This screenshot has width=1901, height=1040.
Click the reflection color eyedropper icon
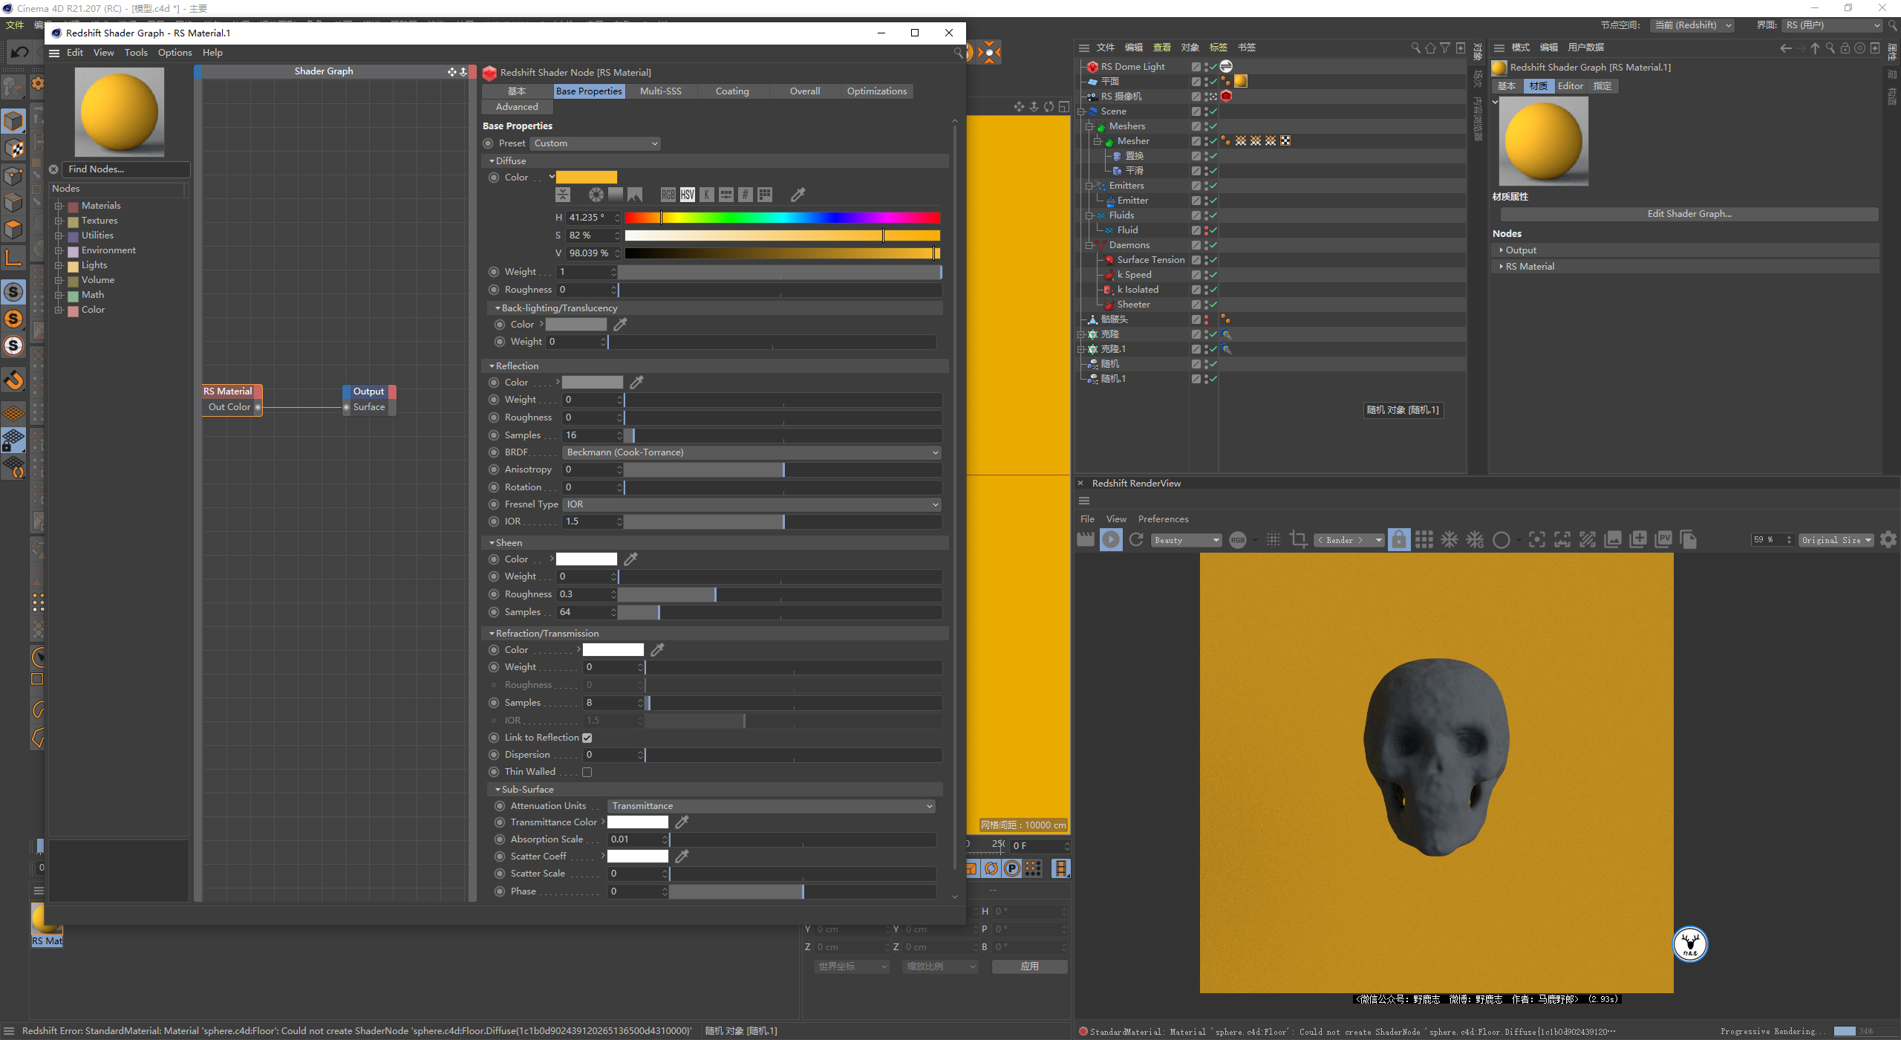point(636,383)
